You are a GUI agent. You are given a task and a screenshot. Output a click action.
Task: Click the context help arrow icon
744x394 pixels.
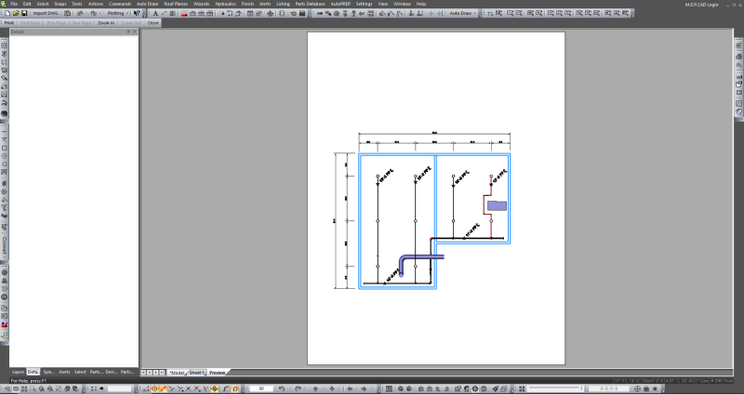137,13
